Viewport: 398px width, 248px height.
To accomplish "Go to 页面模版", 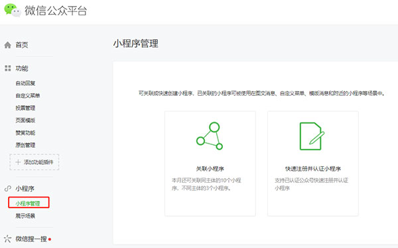I will 25,120.
